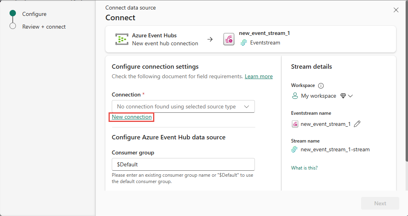Image resolution: width=408 pixels, height=216 pixels.
Task: Open the Learn more documentation link
Action: tap(258, 76)
